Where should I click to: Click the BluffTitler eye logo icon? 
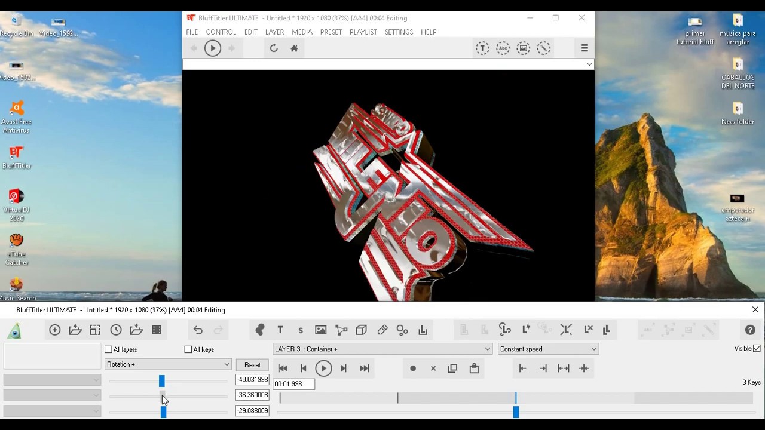14,330
